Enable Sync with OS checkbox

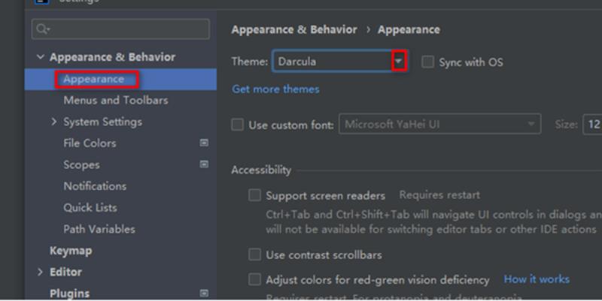click(x=427, y=62)
